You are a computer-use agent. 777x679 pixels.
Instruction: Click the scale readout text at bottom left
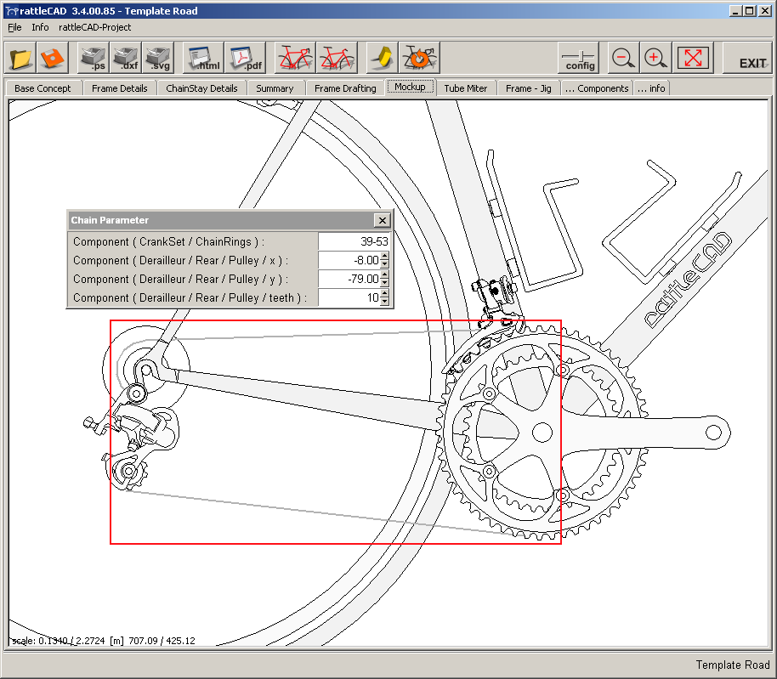(104, 641)
